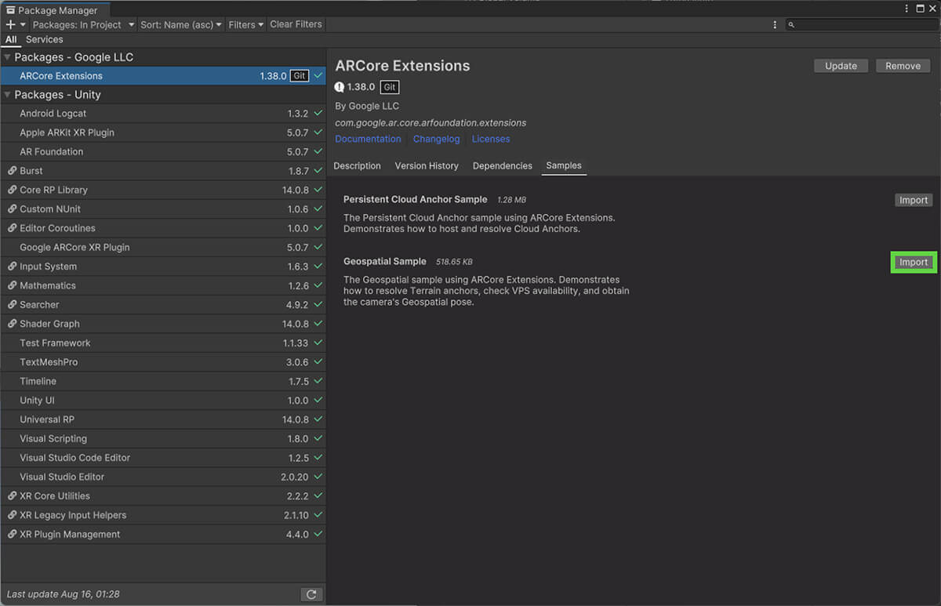
Task: Click the link icon beside XR Core Utilities
Action: (x=12, y=495)
